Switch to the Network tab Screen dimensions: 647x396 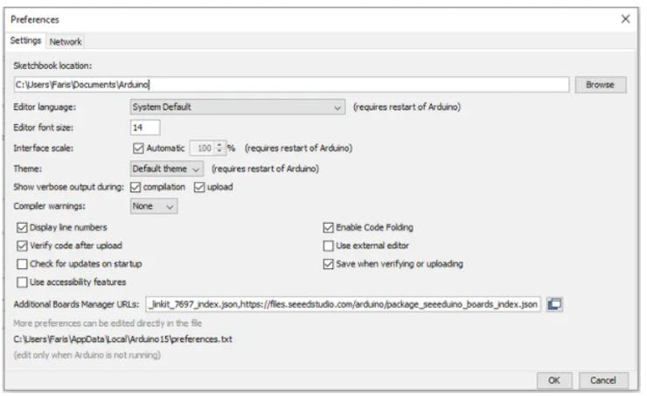tap(66, 41)
